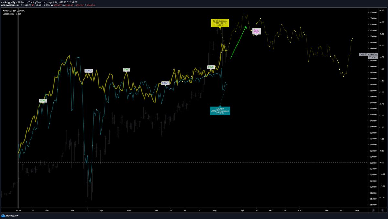Screen dimensions: 388x219
Task: Click the 1440.00 price scale label
Action: pyautogui.click(x=372, y=205)
